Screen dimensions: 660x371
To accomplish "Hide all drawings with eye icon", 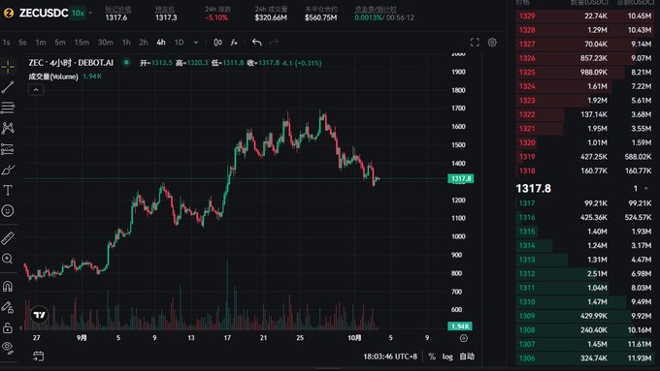I will (x=8, y=347).
